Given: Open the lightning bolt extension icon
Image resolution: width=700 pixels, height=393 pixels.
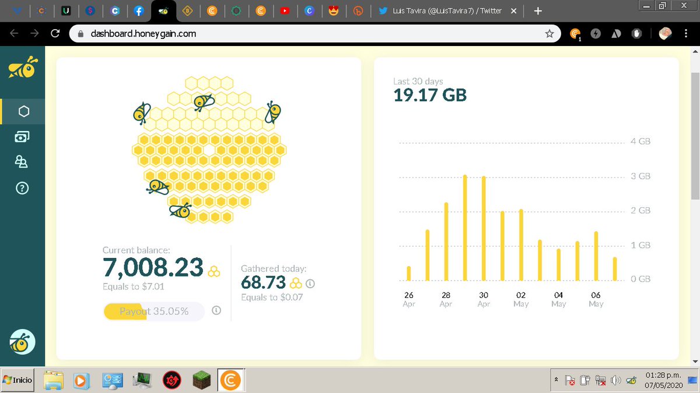Looking at the screenshot, I should click(x=596, y=34).
